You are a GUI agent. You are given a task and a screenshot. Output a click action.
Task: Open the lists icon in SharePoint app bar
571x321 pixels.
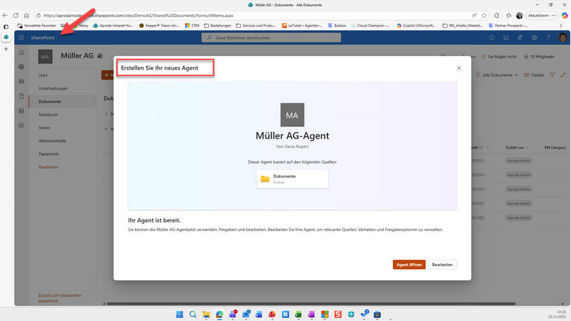click(21, 110)
